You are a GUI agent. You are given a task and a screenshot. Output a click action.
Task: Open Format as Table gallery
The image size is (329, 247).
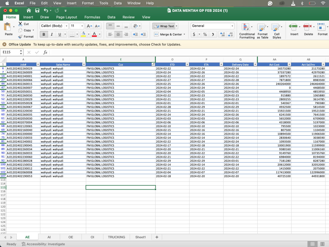[x=263, y=31]
